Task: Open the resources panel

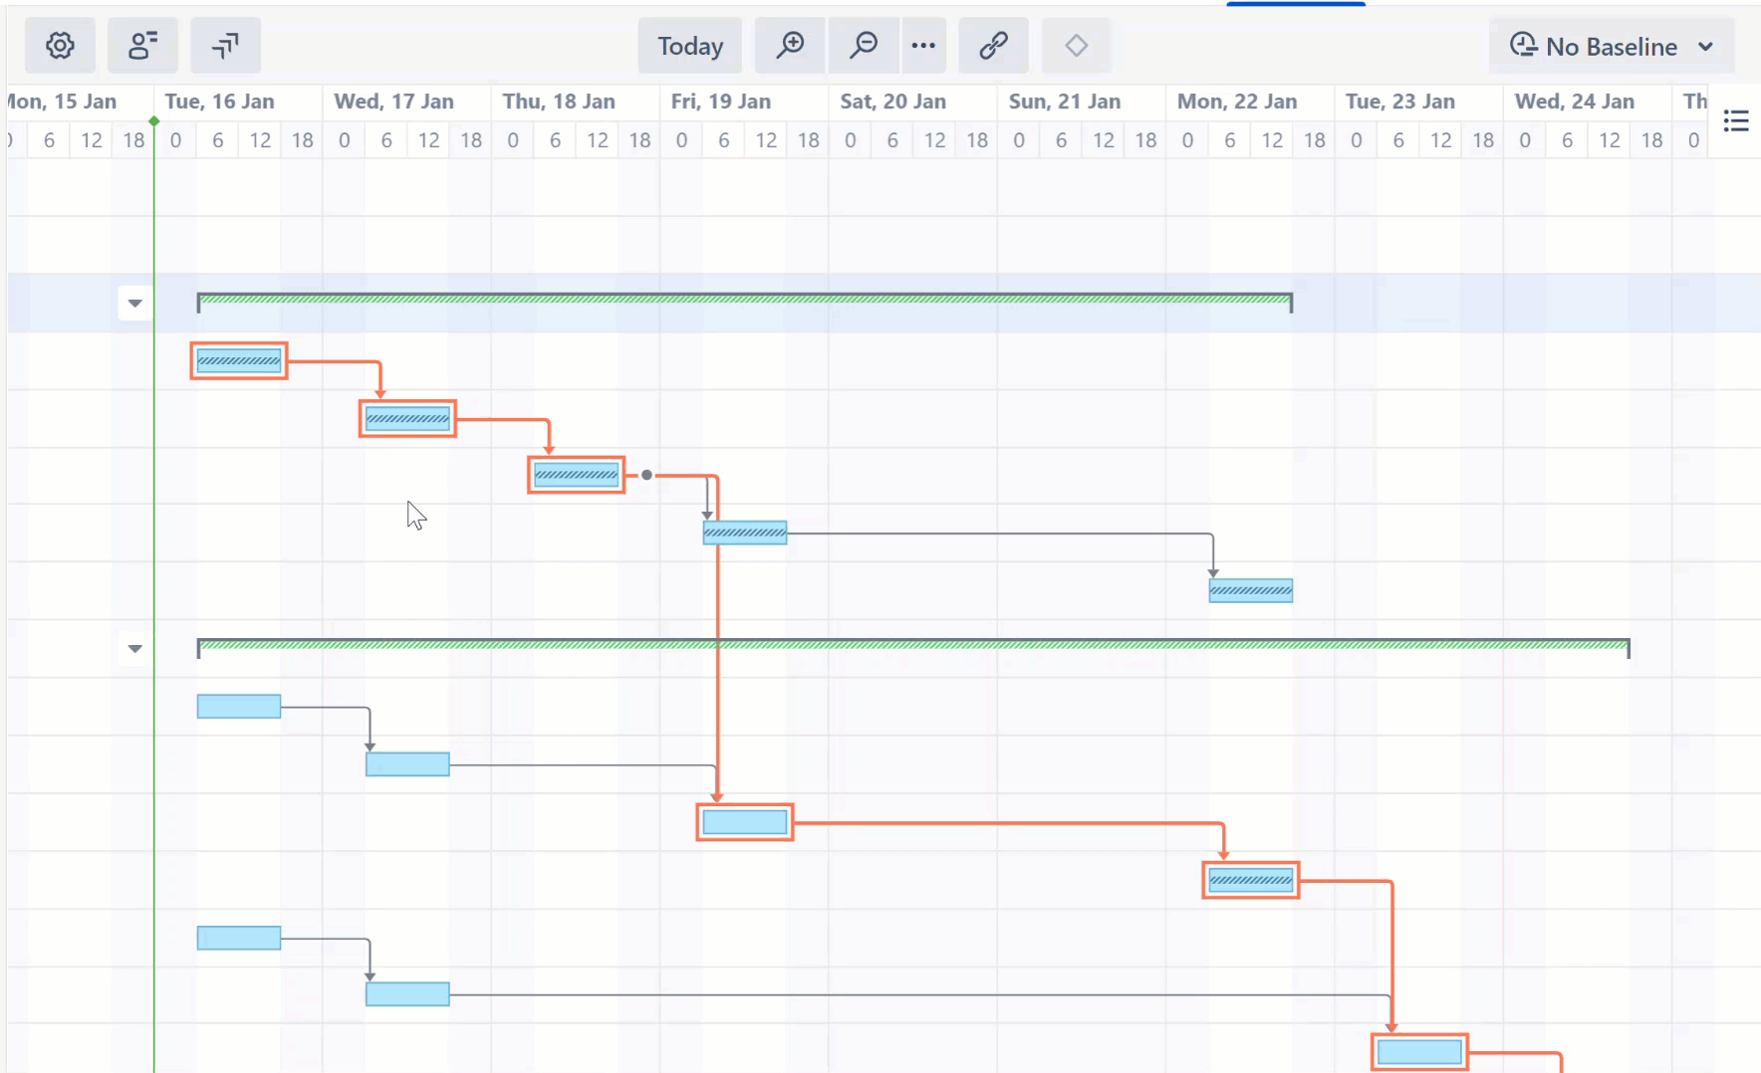Action: (142, 45)
